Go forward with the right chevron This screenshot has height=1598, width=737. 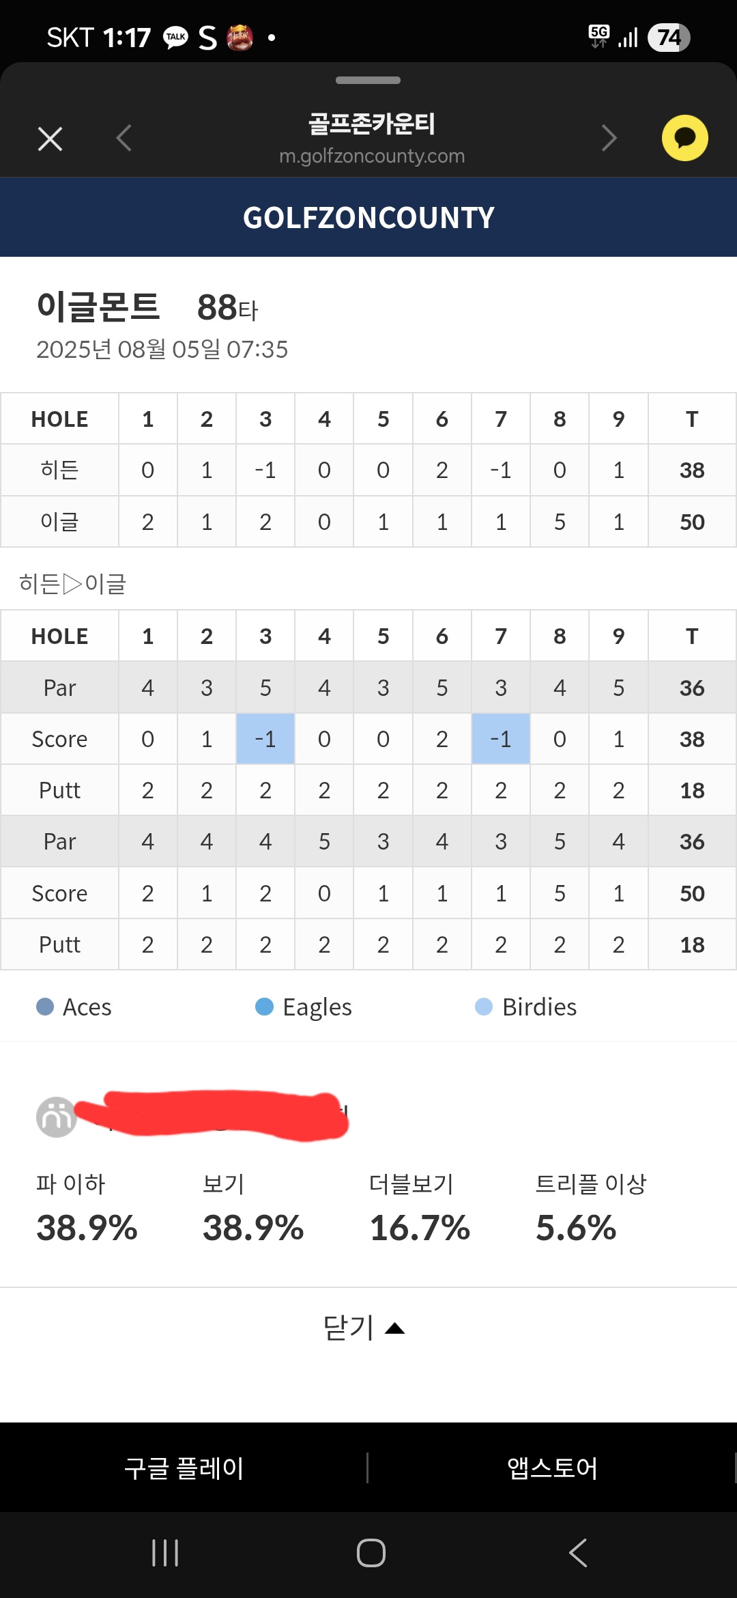click(609, 138)
